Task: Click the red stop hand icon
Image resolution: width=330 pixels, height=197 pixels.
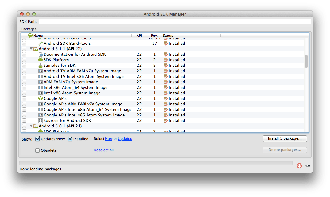Action: pyautogui.click(x=299, y=166)
